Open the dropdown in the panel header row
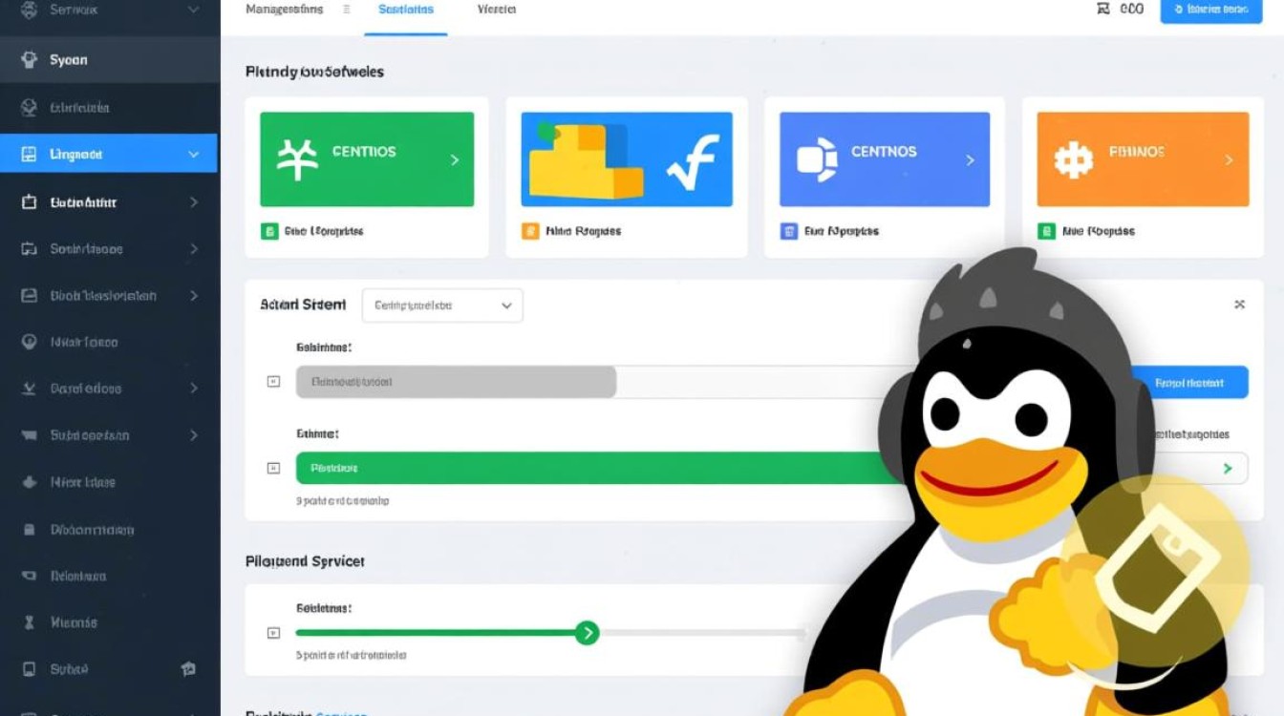The image size is (1284, 716). (x=442, y=305)
